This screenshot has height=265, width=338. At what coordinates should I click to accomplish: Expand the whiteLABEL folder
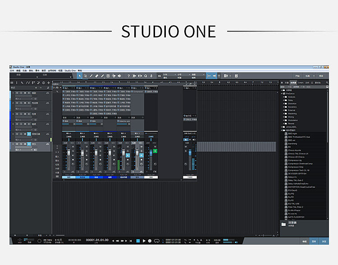tap(282, 127)
